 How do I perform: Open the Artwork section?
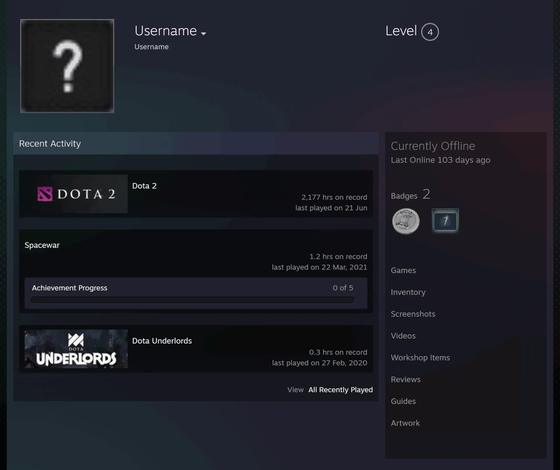[405, 423]
